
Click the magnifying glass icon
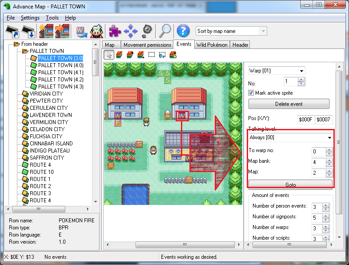pyautogui.click(x=165, y=31)
